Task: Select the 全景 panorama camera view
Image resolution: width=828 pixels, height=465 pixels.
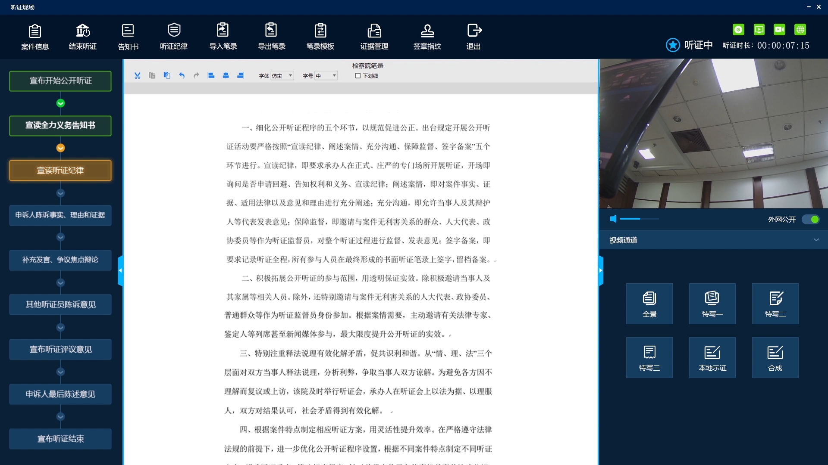Action: pos(649,304)
